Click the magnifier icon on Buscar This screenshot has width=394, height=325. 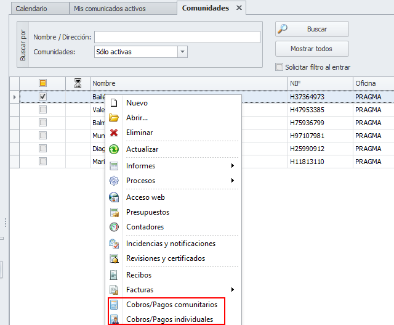click(283, 29)
